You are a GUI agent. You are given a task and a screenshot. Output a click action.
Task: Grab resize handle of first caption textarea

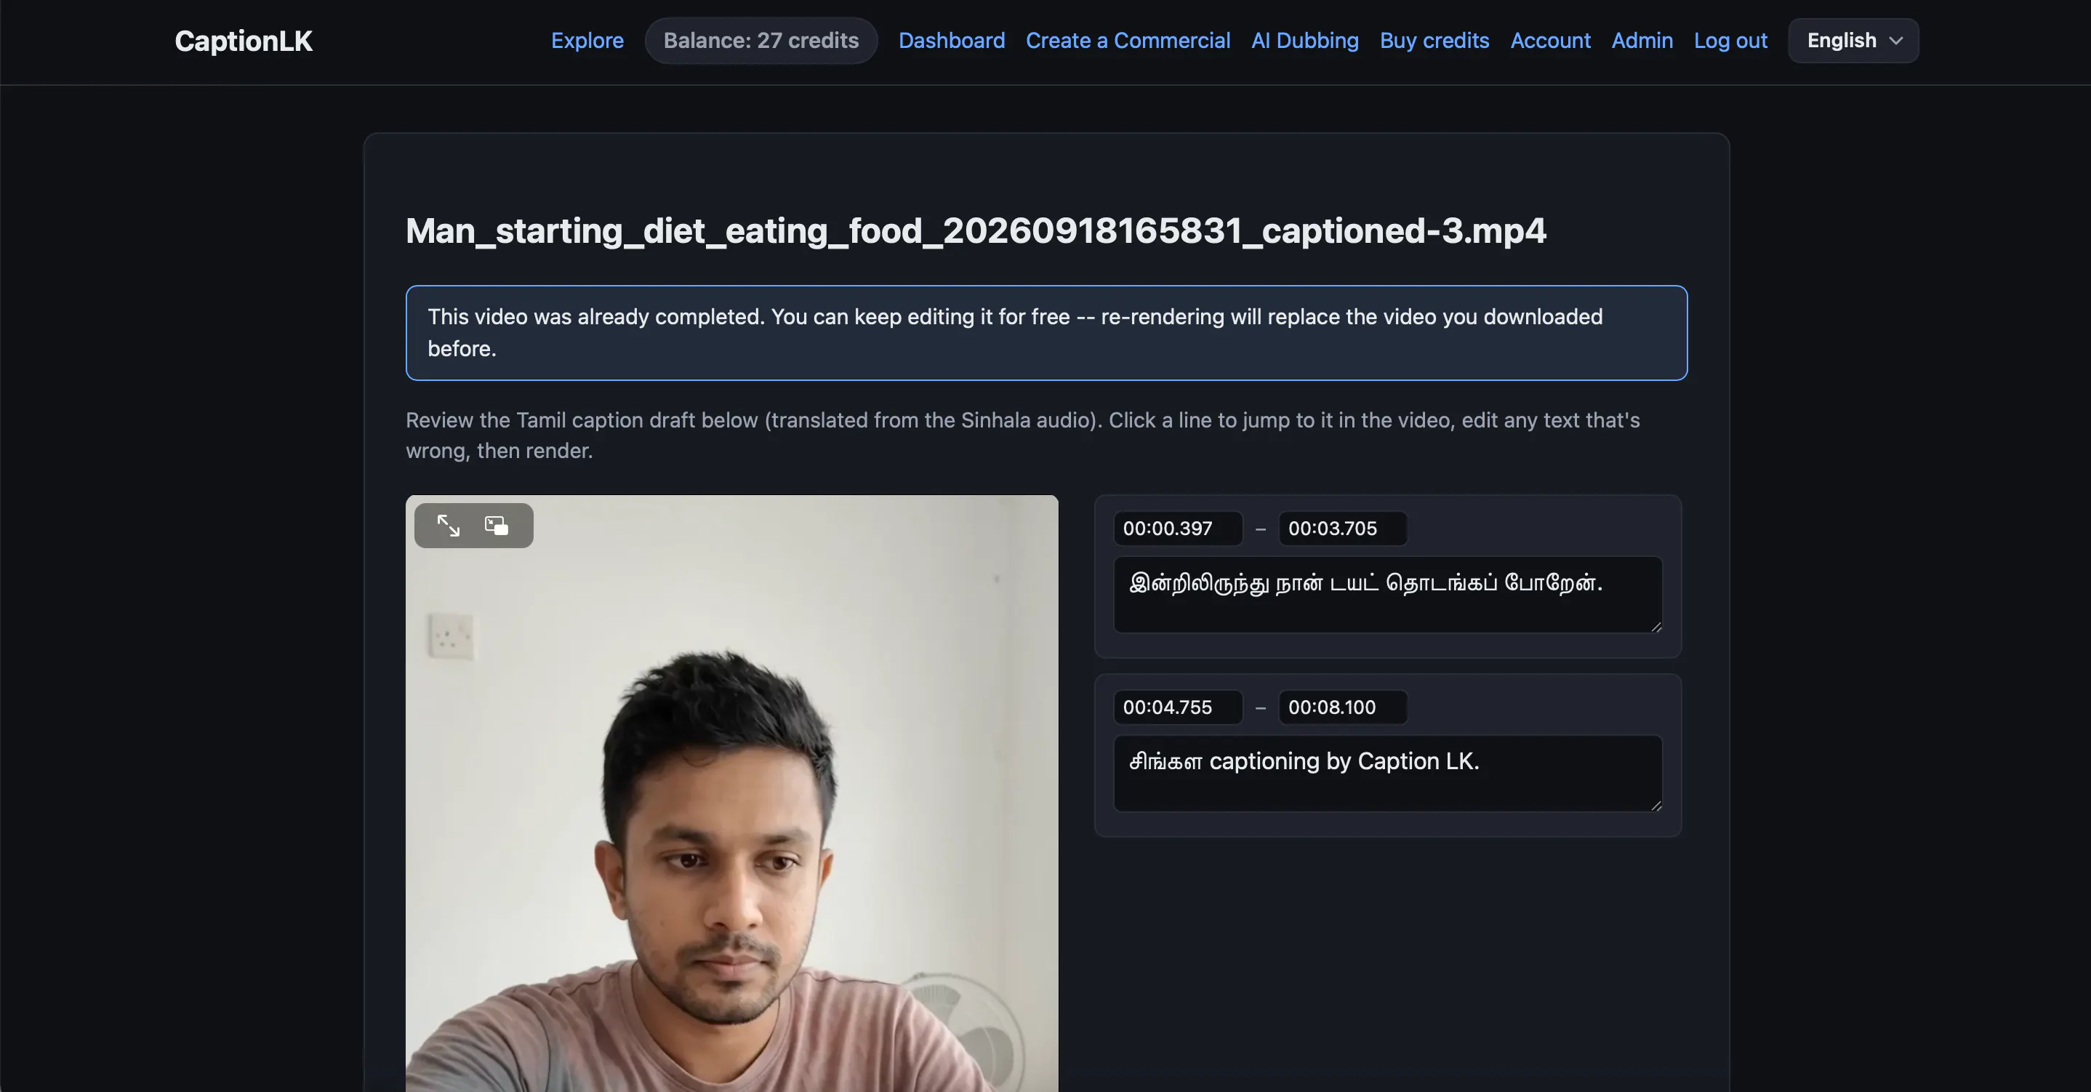point(1656,626)
